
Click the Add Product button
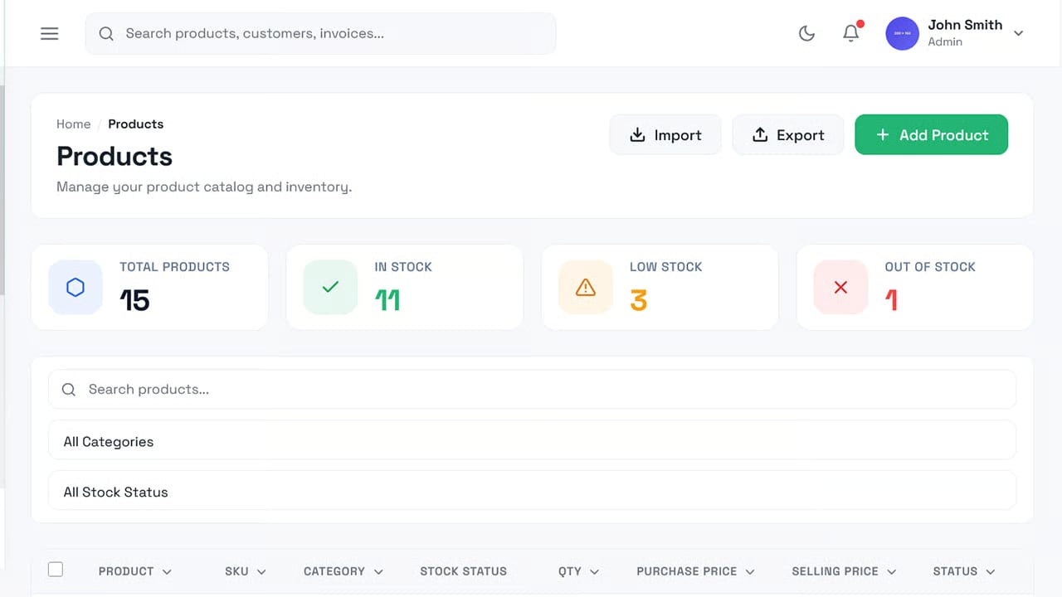point(932,135)
